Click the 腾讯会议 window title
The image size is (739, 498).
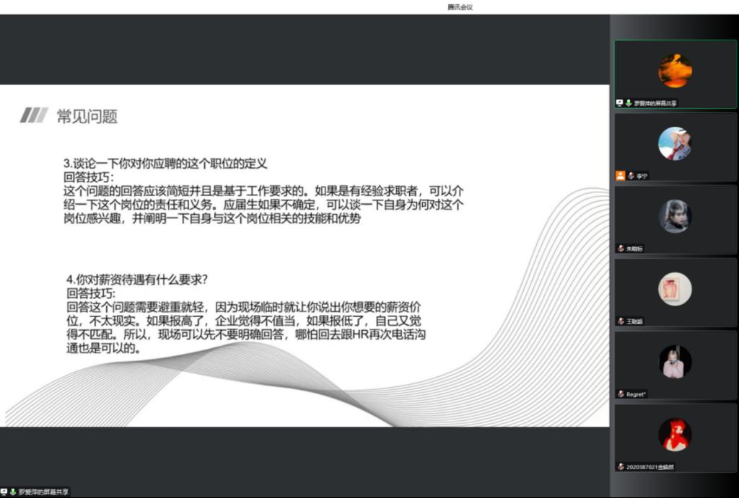[460, 7]
